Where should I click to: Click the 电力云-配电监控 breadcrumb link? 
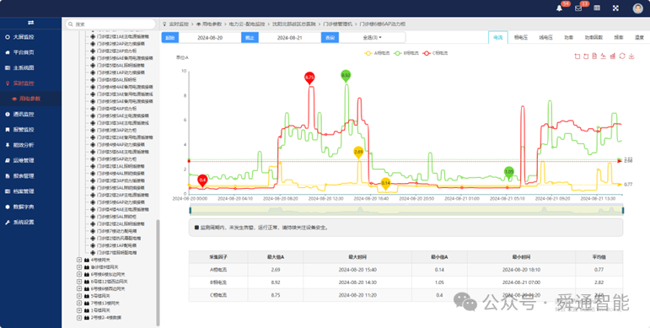pos(247,24)
